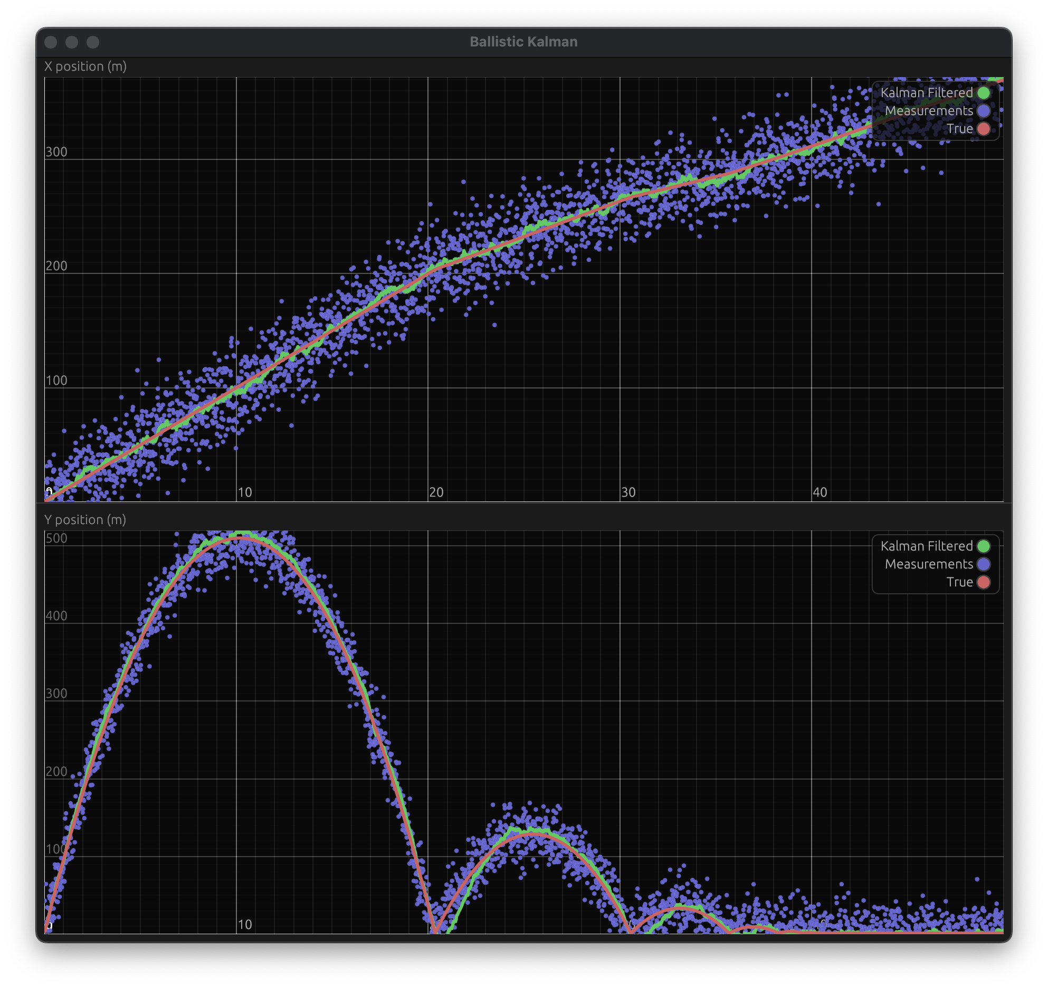This screenshot has height=987, width=1048.
Task: Hide Measurements series in X position legend
Action: tap(929, 111)
